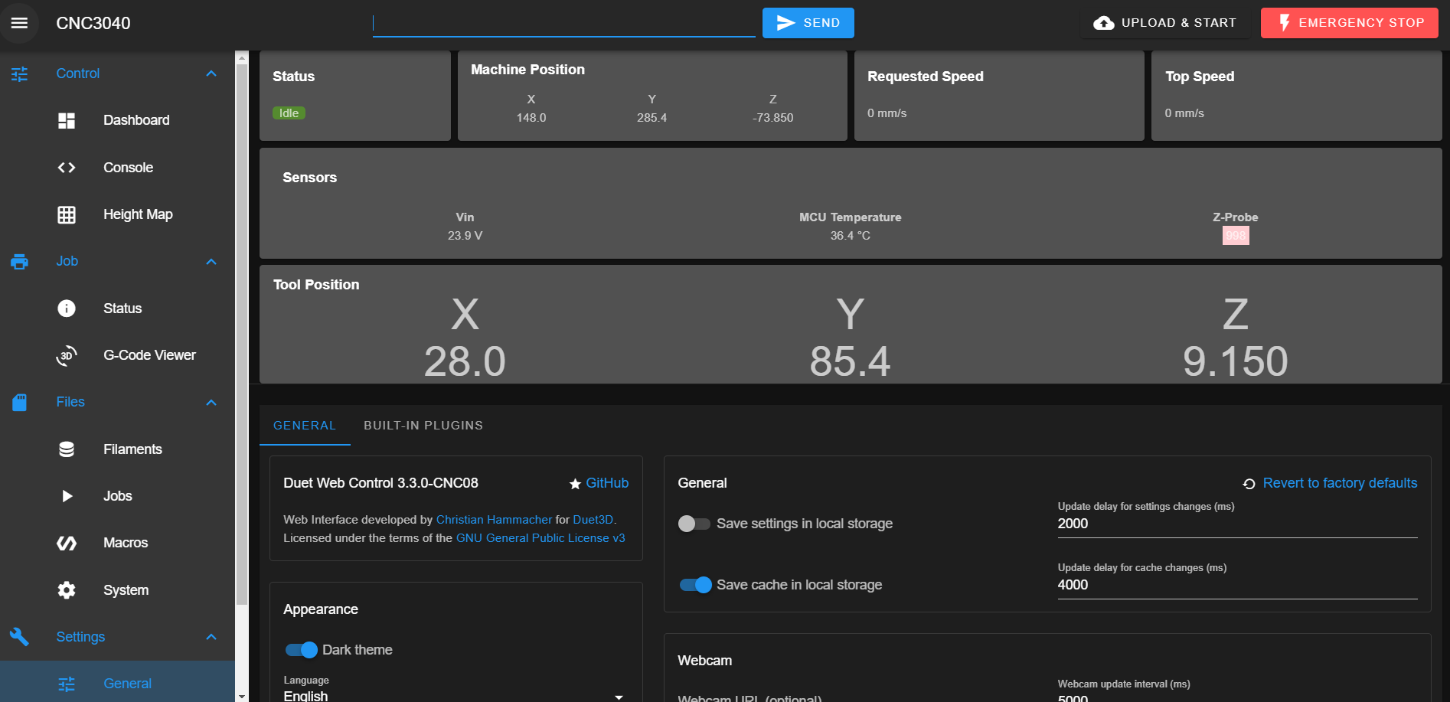1450x702 pixels.
Task: Click the update delay for cache changes field
Action: coord(1237,585)
